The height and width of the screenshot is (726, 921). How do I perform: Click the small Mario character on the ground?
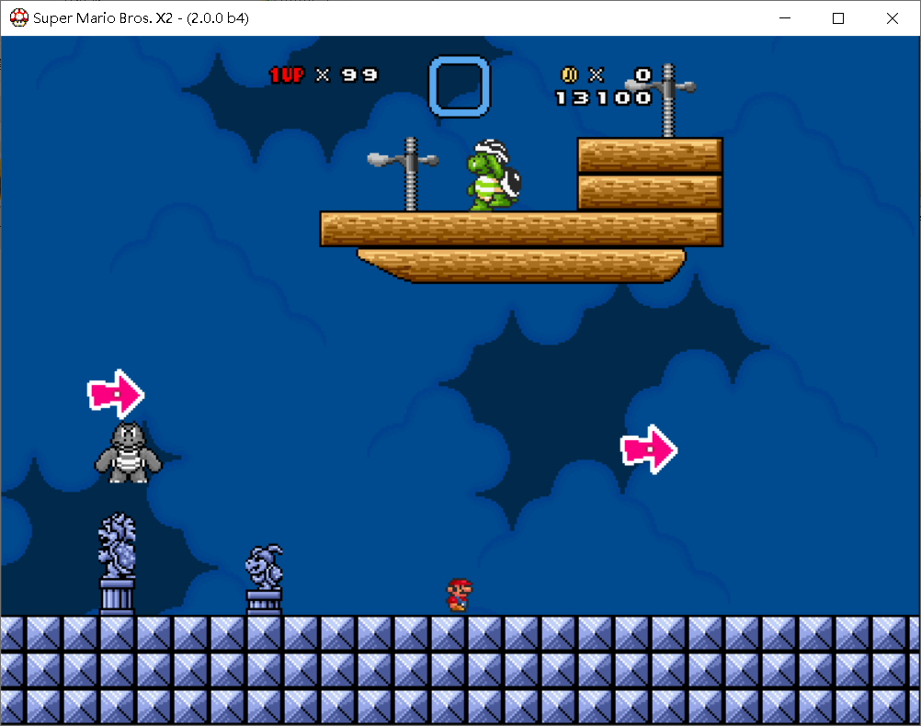[459, 596]
